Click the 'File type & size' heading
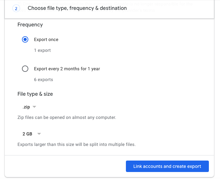This screenshot has width=220, height=179. pyautogui.click(x=35, y=94)
